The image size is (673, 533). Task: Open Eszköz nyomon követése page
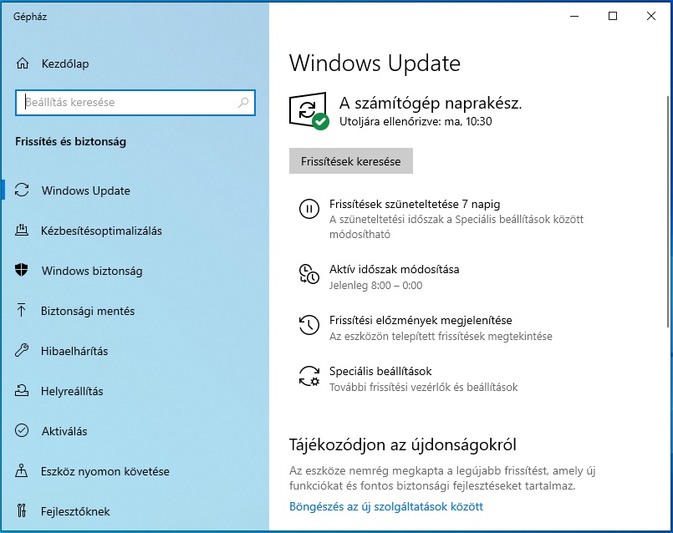[x=105, y=471]
